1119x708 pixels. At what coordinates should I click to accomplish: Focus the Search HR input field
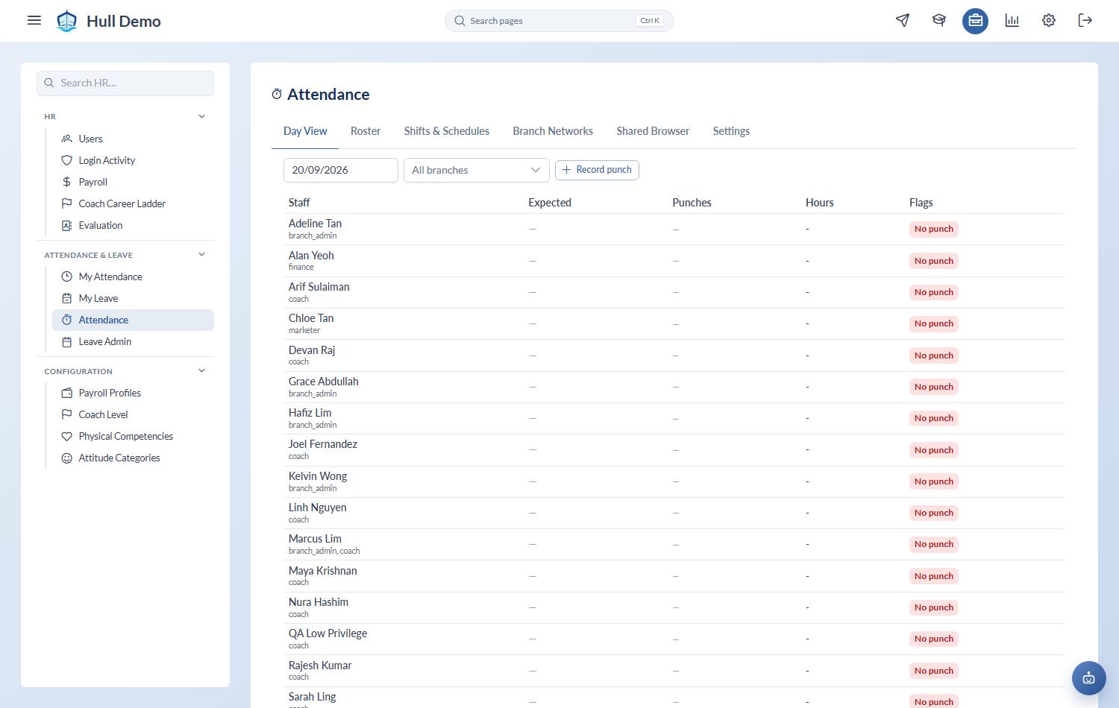[125, 83]
